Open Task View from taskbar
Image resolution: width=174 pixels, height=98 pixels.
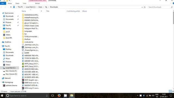tap(52, 96)
